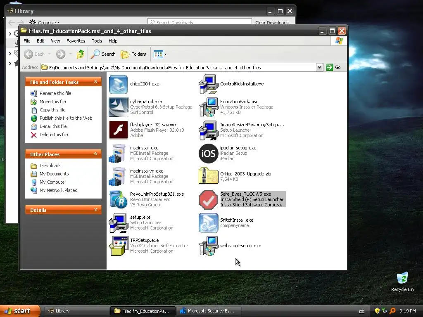Select the SnitchInstall.exe icon
This screenshot has width=423, height=317.
tap(208, 222)
